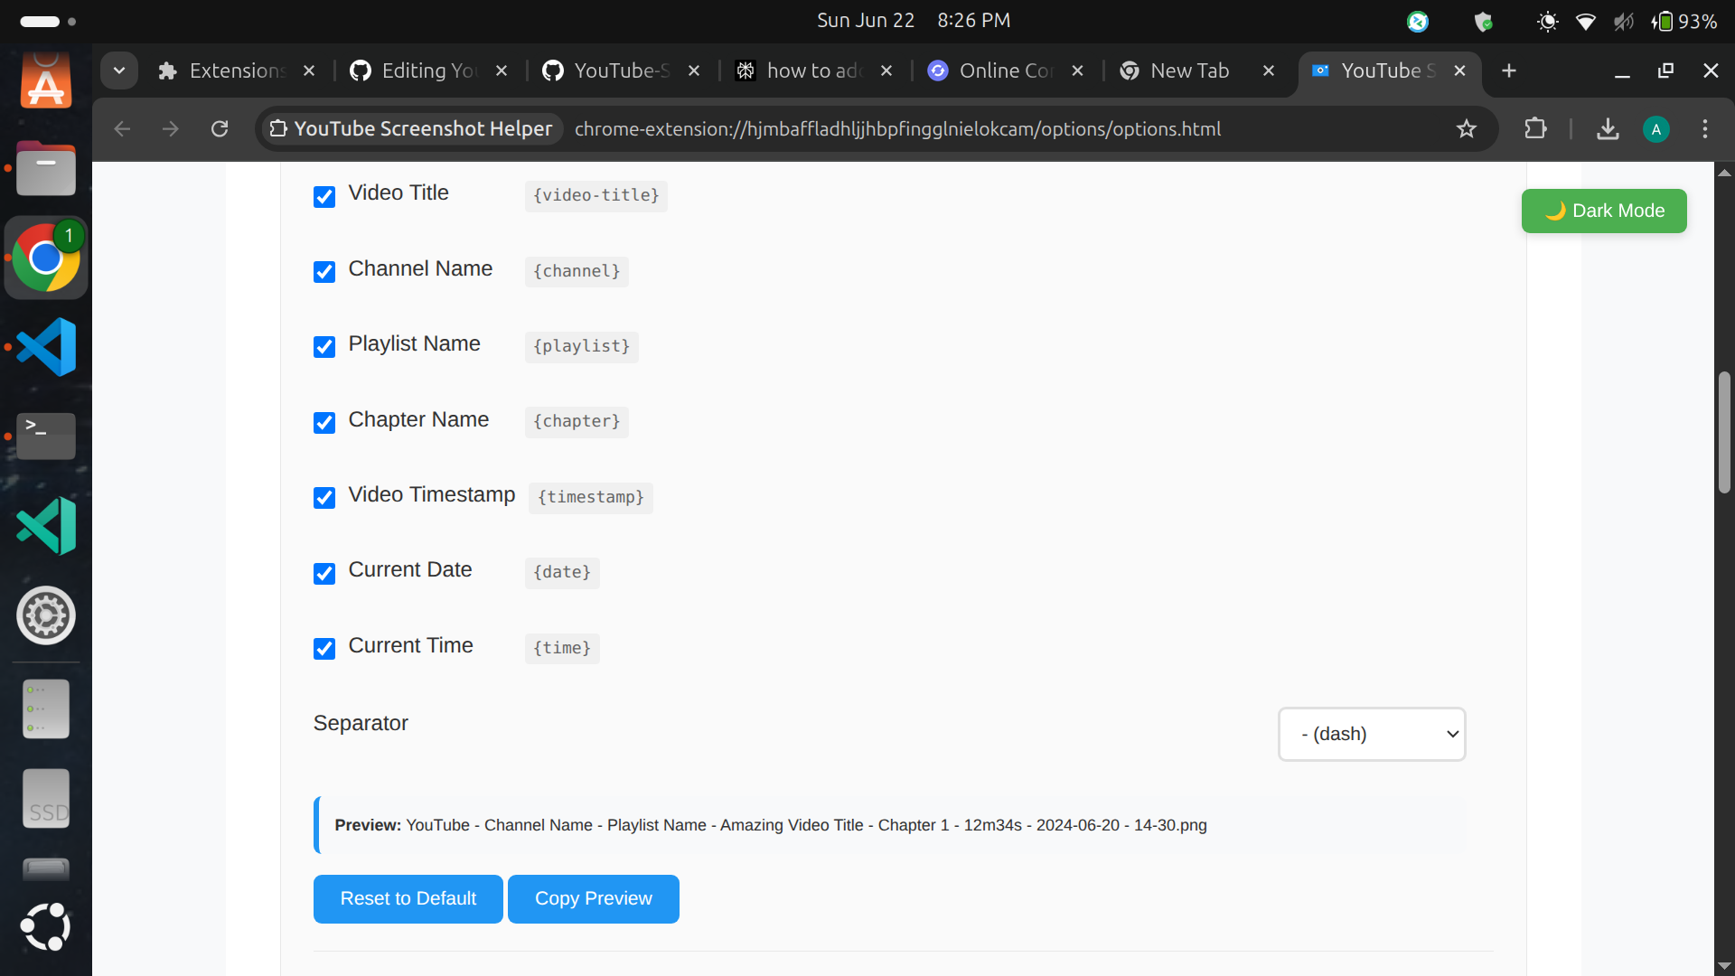Open the Chrome extensions puzzle icon
The height and width of the screenshot is (976, 1735).
[x=1535, y=129]
